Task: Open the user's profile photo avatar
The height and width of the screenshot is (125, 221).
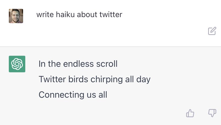Action: pyautogui.click(x=16, y=16)
